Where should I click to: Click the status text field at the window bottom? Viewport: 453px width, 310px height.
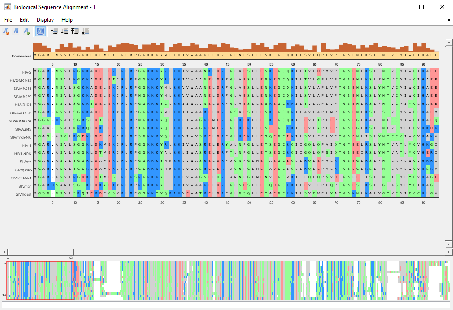(x=226, y=305)
